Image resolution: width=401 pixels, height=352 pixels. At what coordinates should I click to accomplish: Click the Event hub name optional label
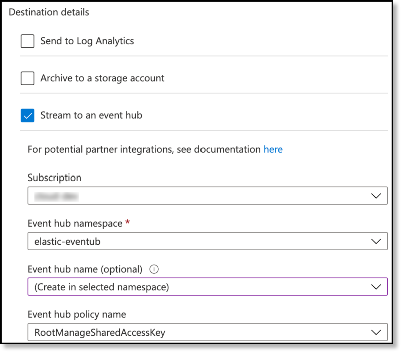click(85, 269)
